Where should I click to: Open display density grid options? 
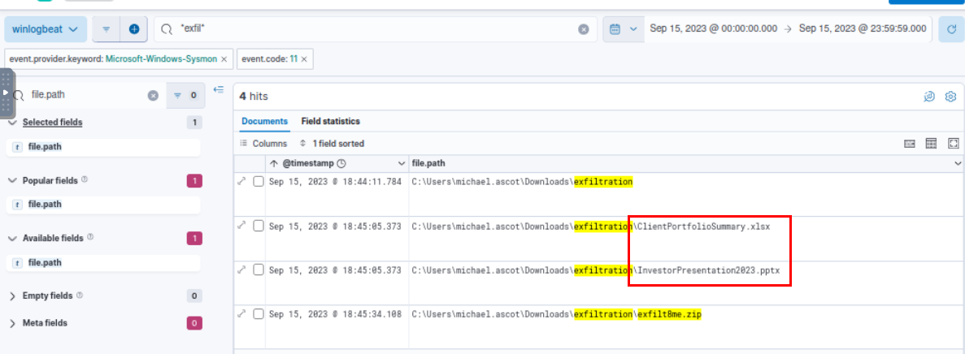pyautogui.click(x=931, y=143)
